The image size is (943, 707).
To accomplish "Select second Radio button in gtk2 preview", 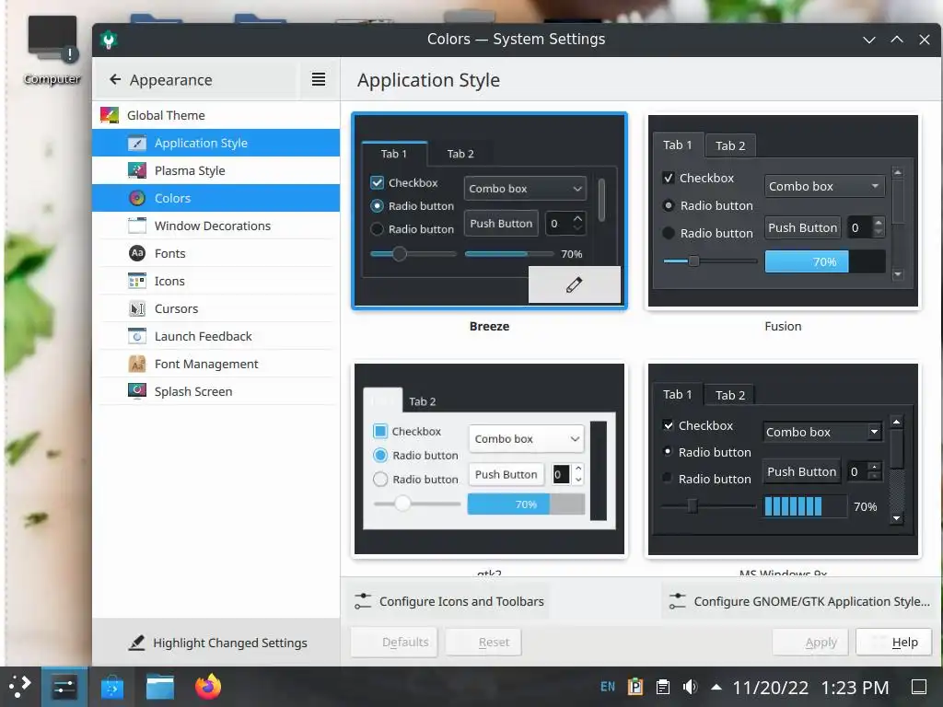I will point(380,479).
